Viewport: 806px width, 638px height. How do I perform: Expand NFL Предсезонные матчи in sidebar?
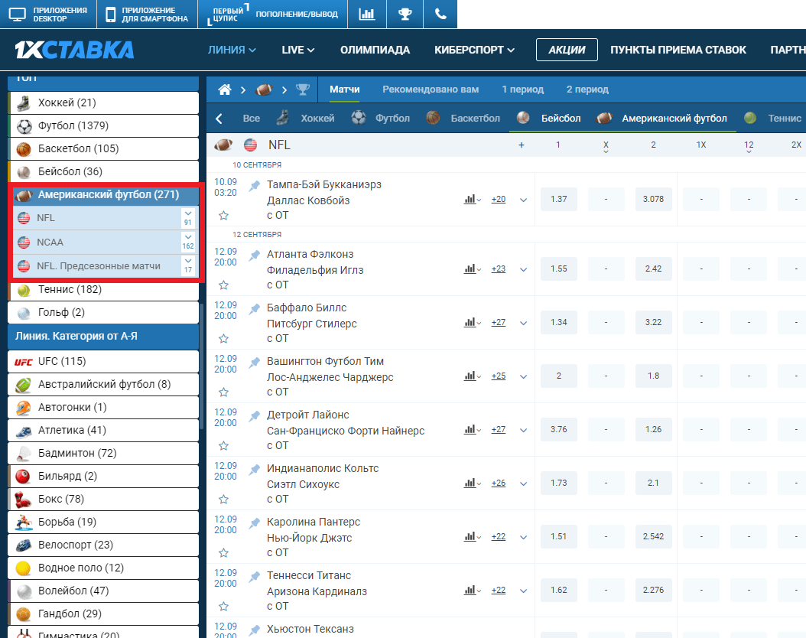[x=188, y=265]
